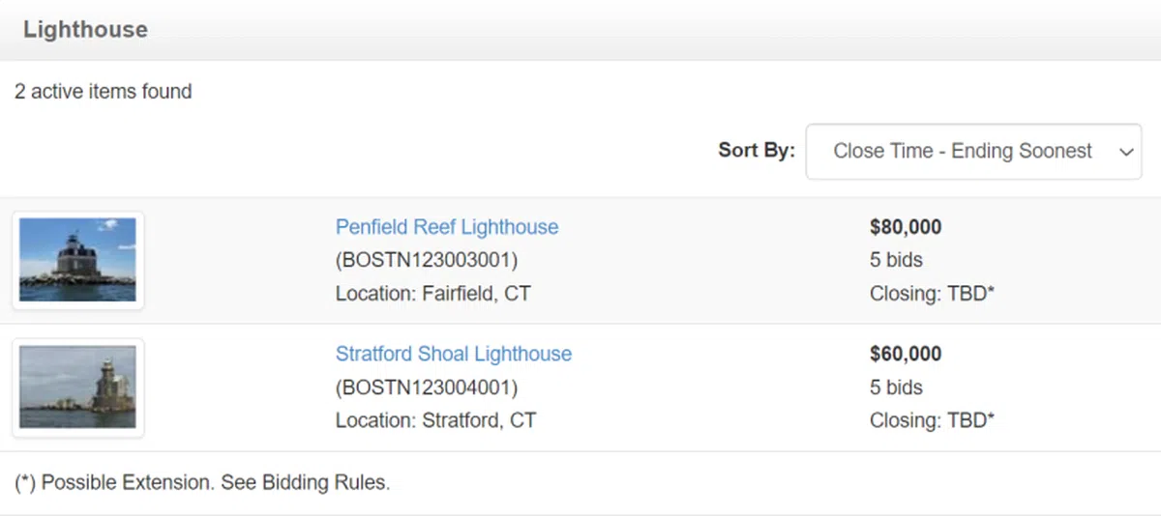Open the Penfield Reef Lighthouse link
This screenshot has width=1161, height=516.
point(446,227)
